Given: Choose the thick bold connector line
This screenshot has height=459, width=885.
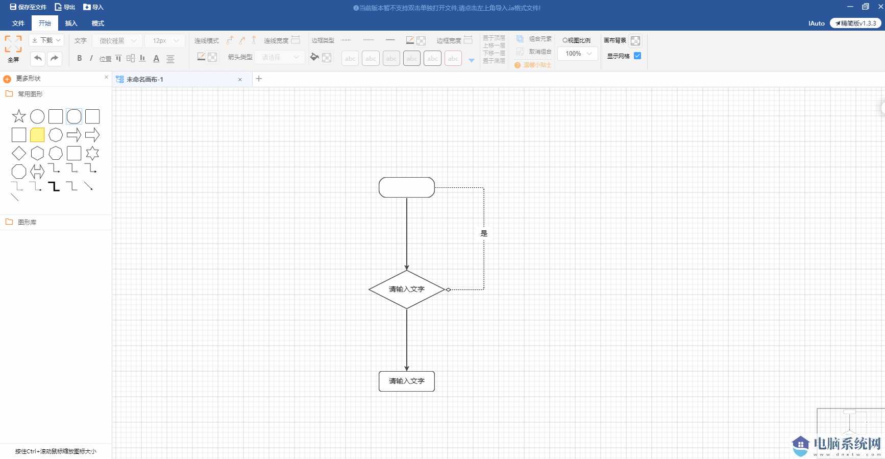Looking at the screenshot, I should [x=55, y=186].
